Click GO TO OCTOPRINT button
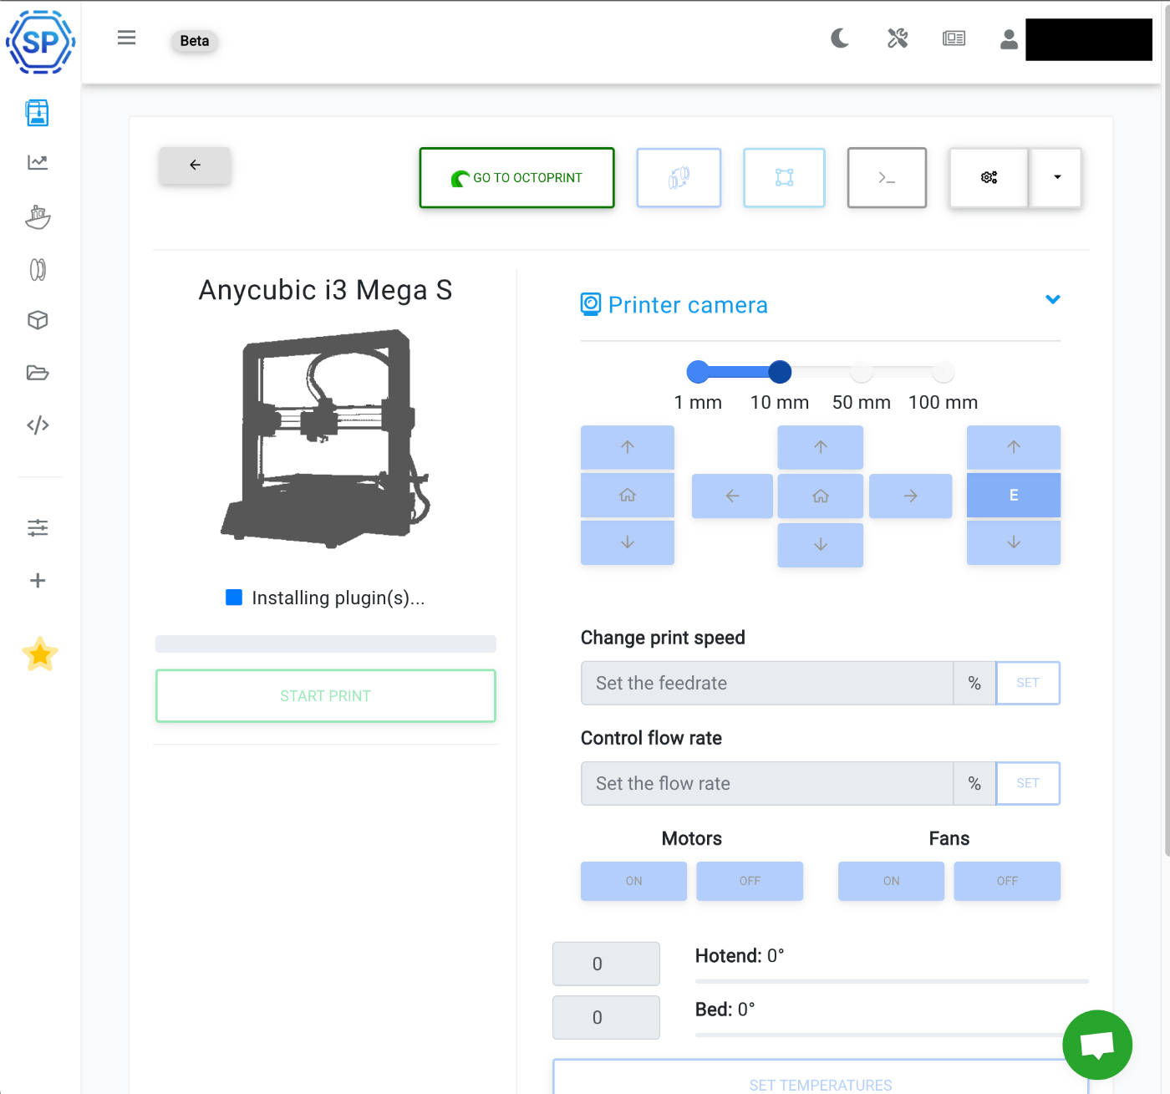The width and height of the screenshot is (1170, 1094). (516, 178)
